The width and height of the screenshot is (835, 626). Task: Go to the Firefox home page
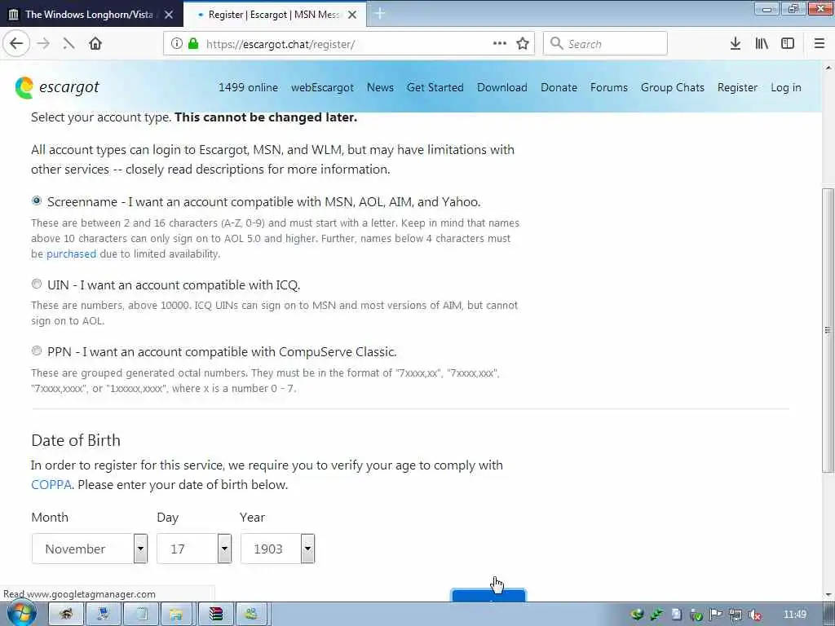tap(95, 44)
